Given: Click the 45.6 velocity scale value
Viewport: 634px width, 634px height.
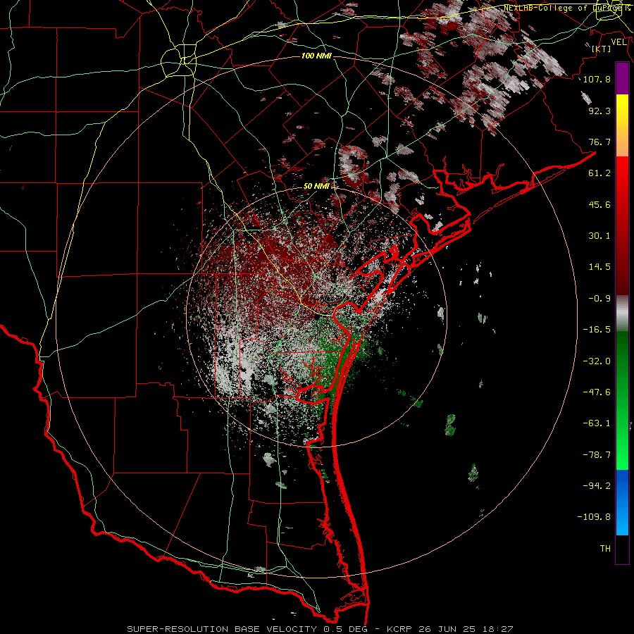Looking at the screenshot, I should pyautogui.click(x=599, y=204).
